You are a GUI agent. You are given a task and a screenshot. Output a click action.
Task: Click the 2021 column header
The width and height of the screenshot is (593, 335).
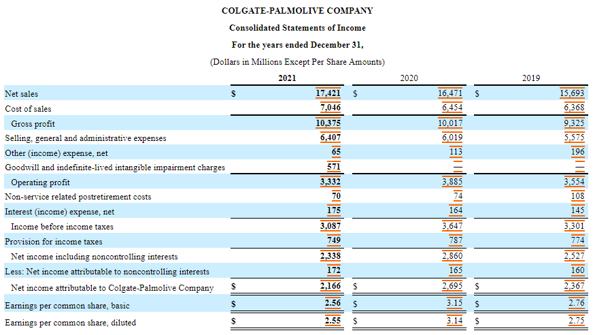pos(287,78)
